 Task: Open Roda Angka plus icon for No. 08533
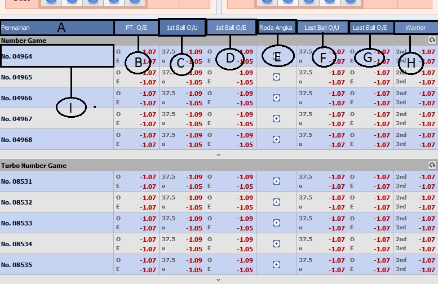coord(276,223)
